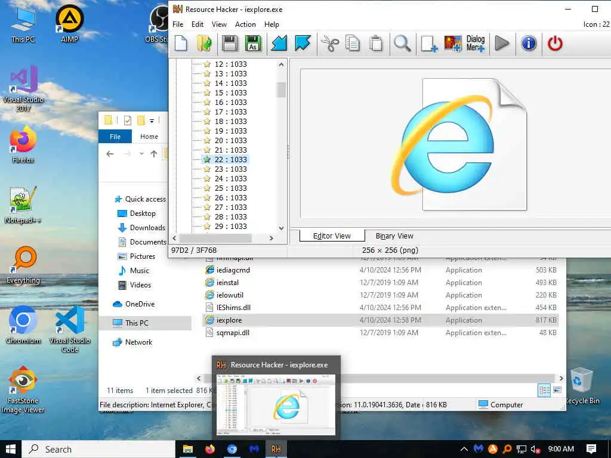Click the tree scroll-down arrow
Viewport: 611px width, 458px height.
(282, 228)
